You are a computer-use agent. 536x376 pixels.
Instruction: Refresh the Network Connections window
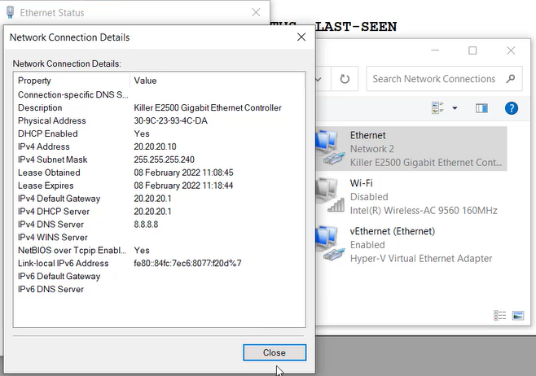345,79
